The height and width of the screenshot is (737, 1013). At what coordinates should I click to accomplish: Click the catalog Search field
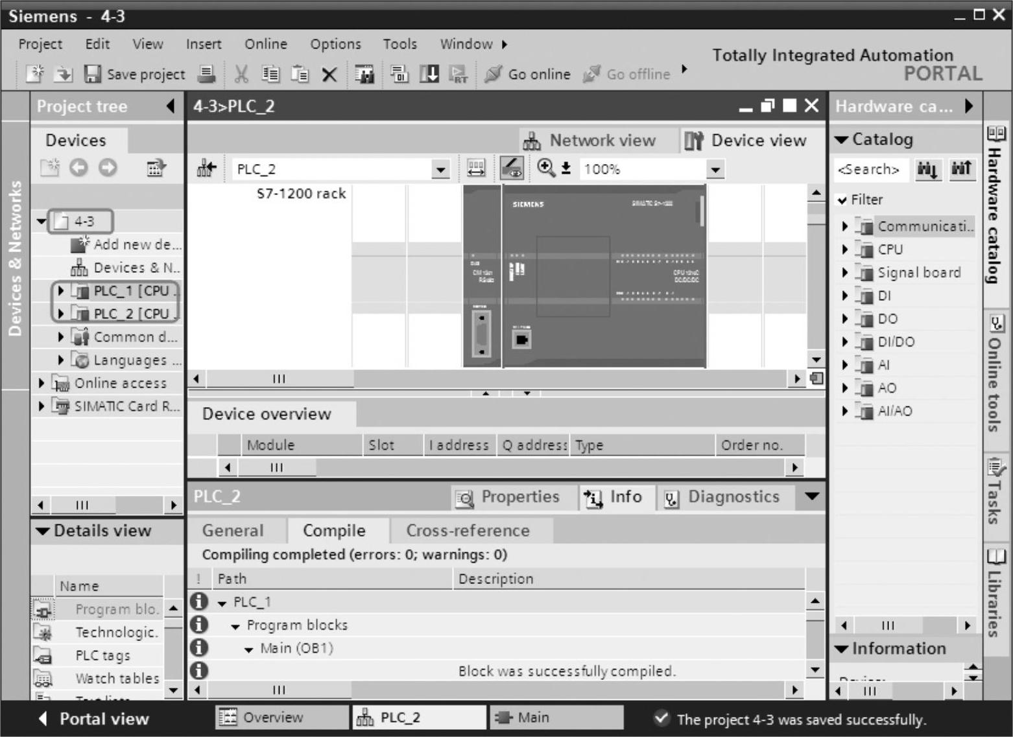(870, 170)
